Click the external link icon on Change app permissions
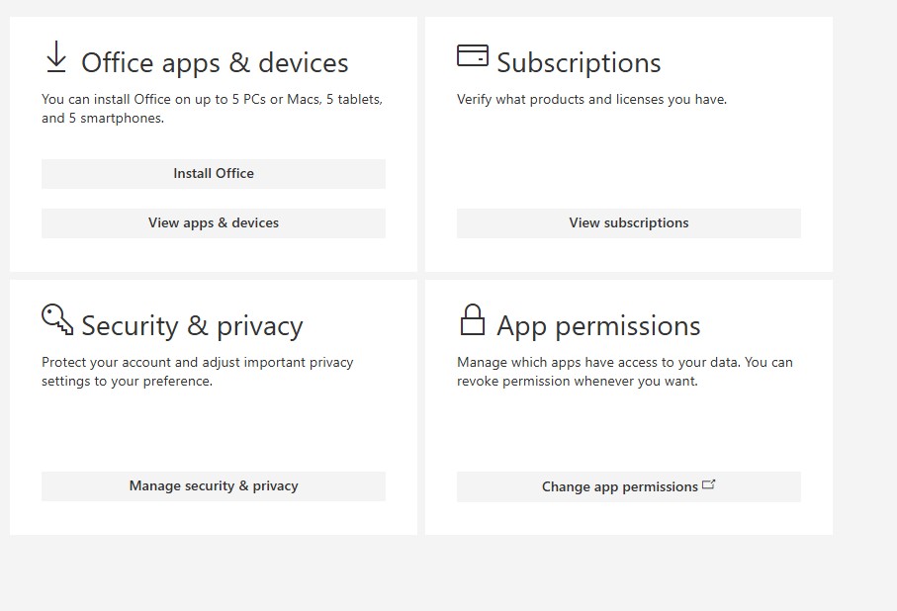897x611 pixels. click(708, 484)
